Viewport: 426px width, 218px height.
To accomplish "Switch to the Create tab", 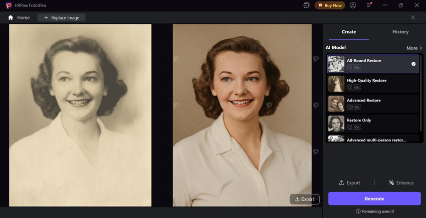I will pos(349,32).
